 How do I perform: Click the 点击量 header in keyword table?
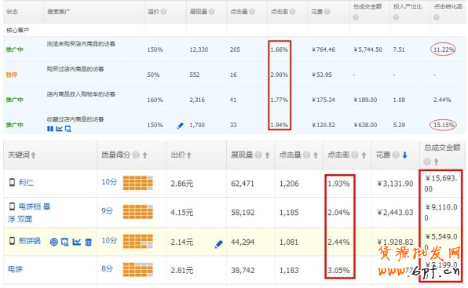[x=290, y=155]
